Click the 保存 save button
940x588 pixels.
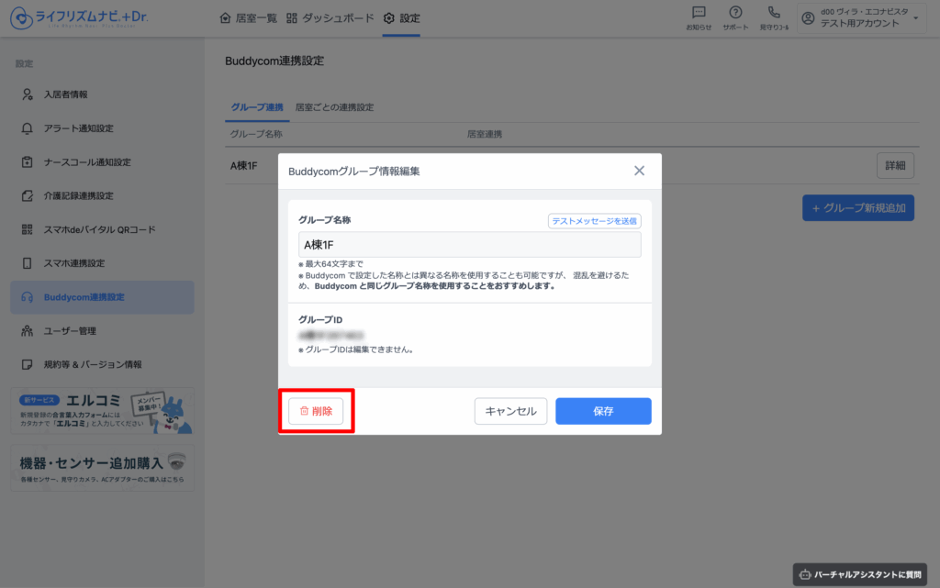(x=603, y=411)
